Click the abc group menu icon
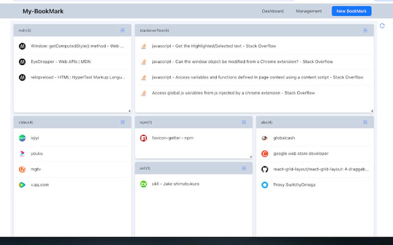 tap(365, 122)
